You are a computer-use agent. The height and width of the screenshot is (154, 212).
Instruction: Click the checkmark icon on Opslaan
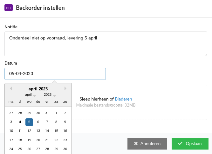pyautogui.click(x=180, y=143)
